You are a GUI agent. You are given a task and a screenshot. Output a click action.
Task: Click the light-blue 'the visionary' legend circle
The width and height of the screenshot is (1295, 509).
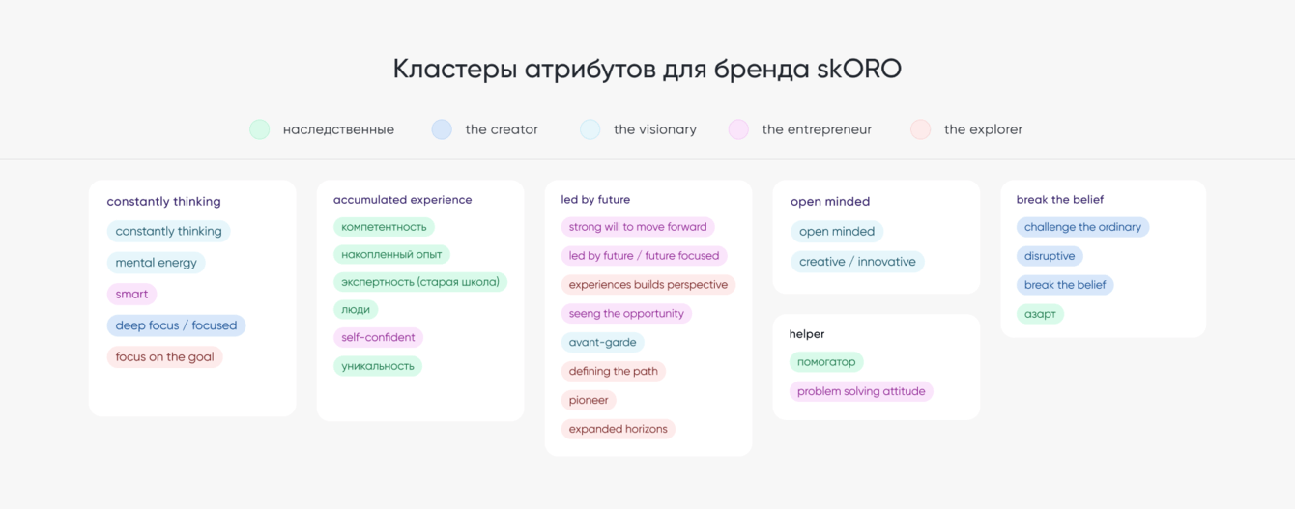click(x=590, y=129)
